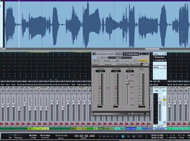Viewport: 190px width, 141px height.
Task: Click the horizontal scrollbar under the waveform
Action: (152, 49)
